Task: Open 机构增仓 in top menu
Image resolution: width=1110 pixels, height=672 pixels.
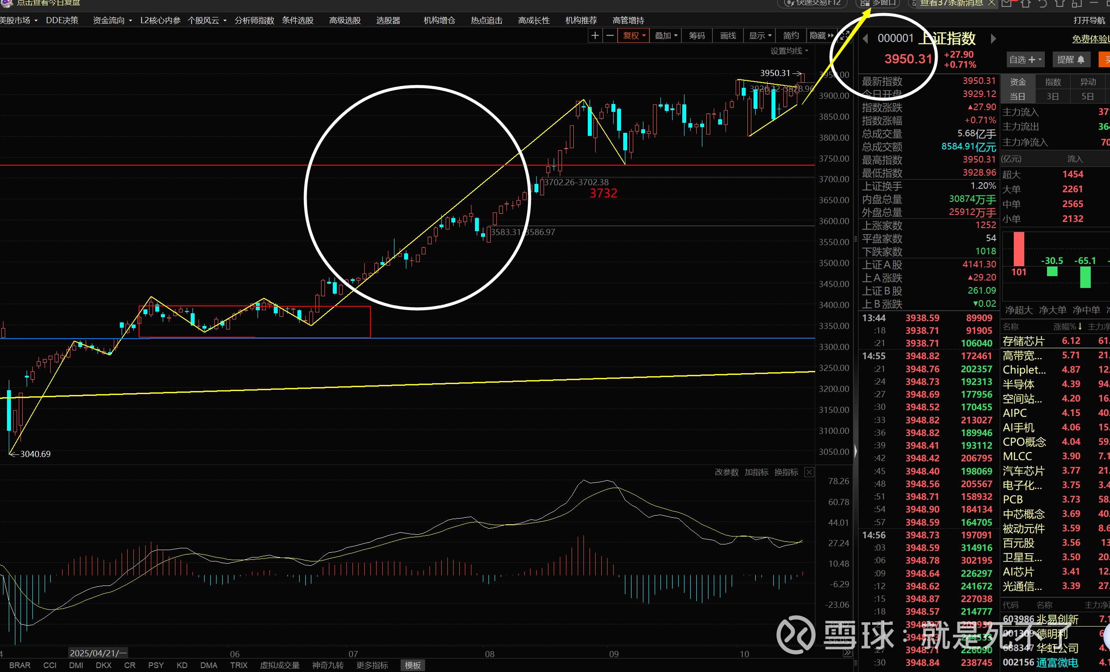Action: pyautogui.click(x=439, y=20)
